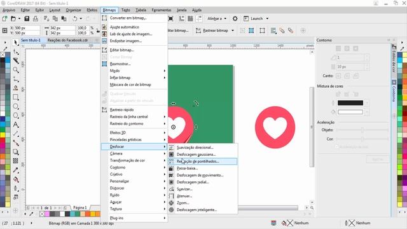Click the X position input field
The width and height of the screenshot is (407, 229).
pyautogui.click(x=27, y=28)
